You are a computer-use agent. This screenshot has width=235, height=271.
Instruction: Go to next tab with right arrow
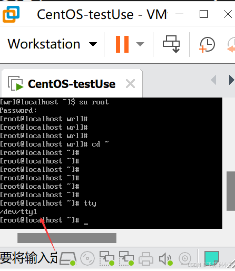tap(232, 80)
